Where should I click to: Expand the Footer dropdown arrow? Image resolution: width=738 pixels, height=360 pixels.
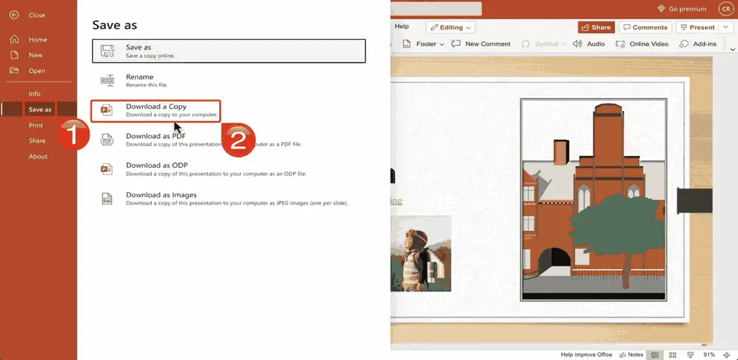tap(442, 44)
